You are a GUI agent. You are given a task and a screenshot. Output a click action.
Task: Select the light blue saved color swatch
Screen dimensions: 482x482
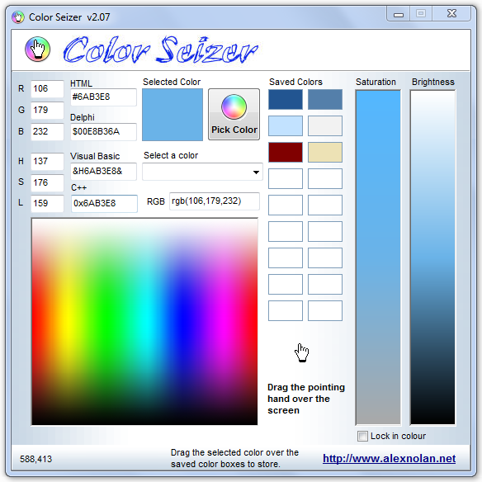pos(286,125)
